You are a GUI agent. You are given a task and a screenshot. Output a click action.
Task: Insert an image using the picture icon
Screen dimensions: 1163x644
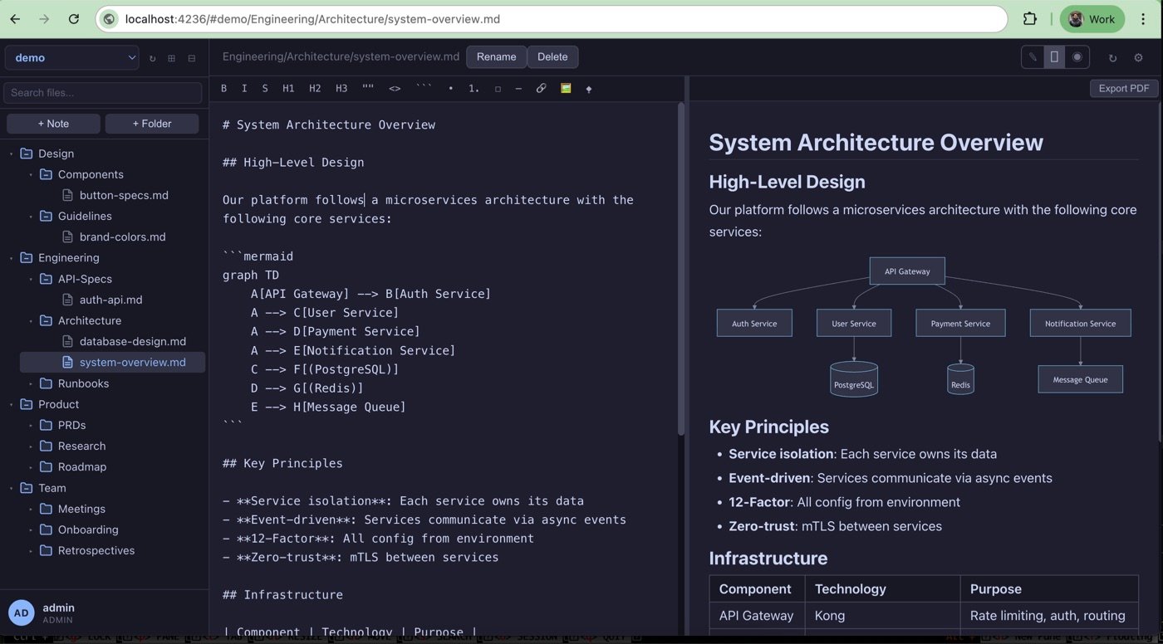[x=566, y=88]
